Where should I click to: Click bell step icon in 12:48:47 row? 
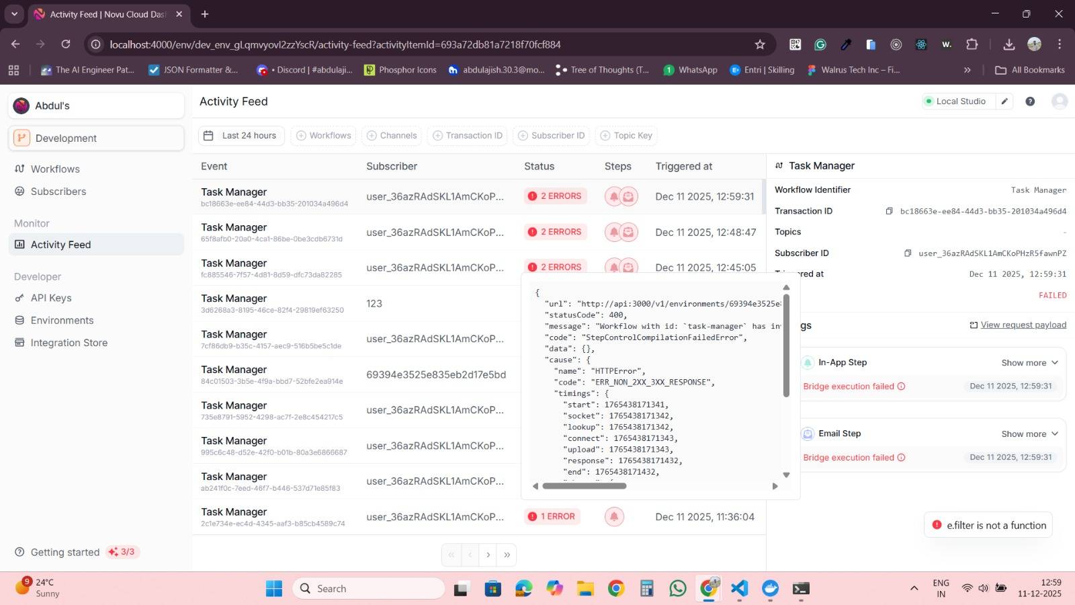tap(613, 232)
